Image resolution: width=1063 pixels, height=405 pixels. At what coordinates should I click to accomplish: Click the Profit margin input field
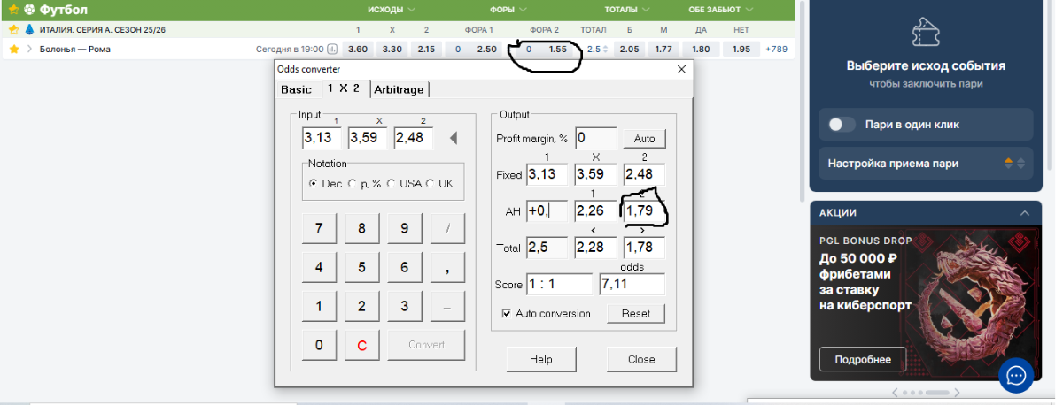(595, 138)
